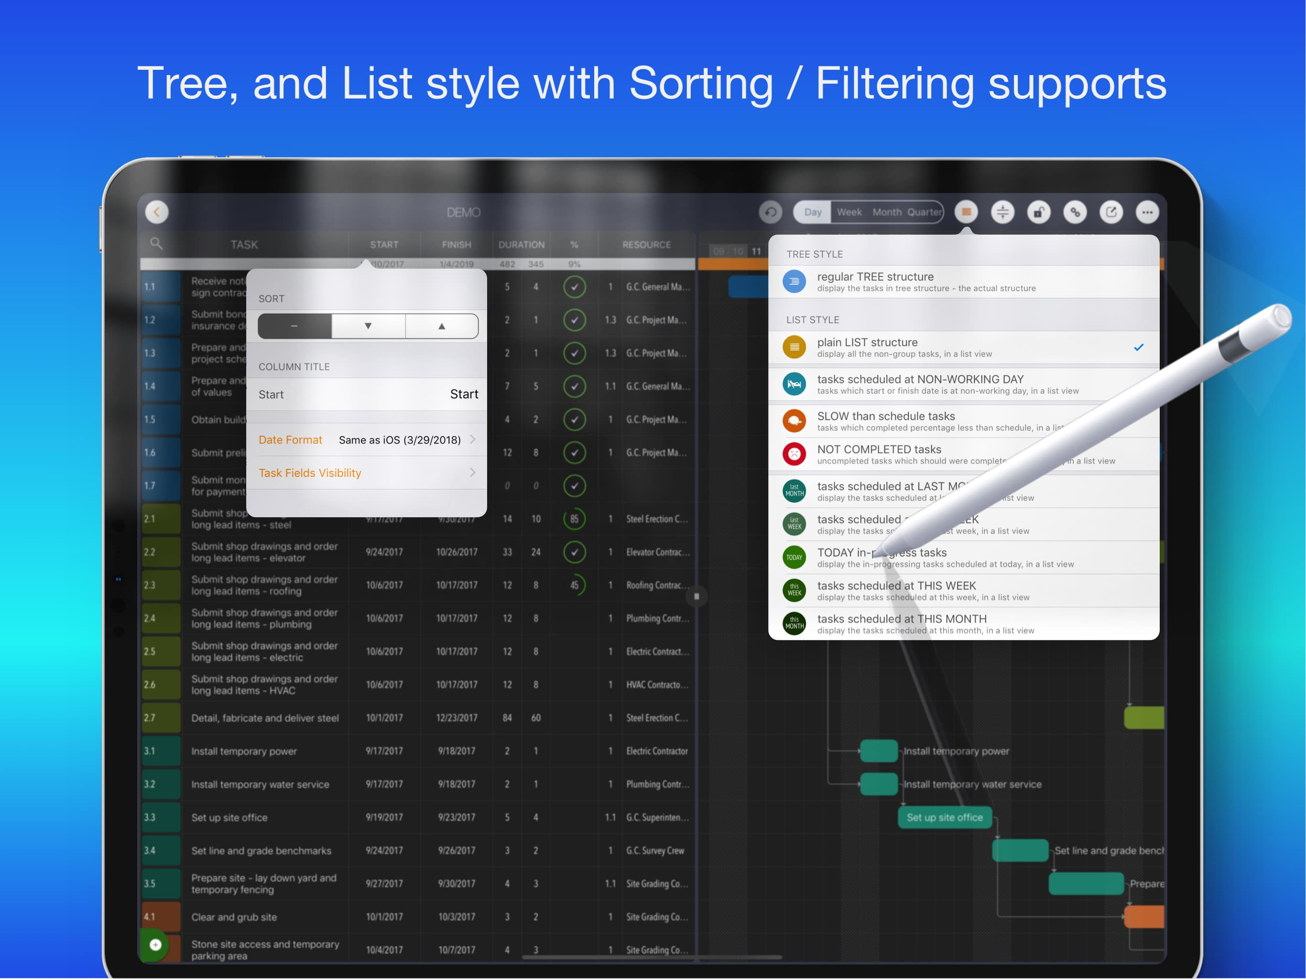Image resolution: width=1306 pixels, height=979 pixels.
Task: Click the Set up site office bar
Action: tap(945, 817)
